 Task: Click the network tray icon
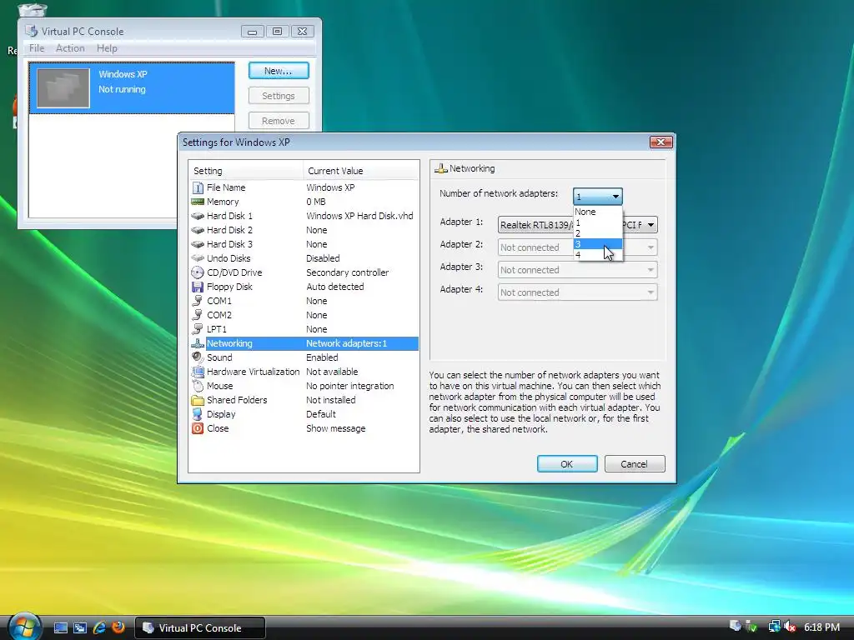click(x=774, y=627)
